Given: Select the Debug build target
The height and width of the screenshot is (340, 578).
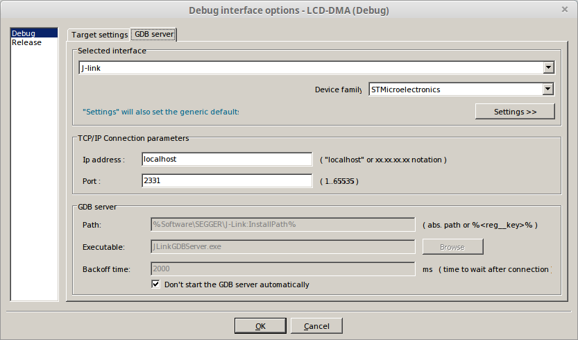Looking at the screenshot, I should (24, 33).
